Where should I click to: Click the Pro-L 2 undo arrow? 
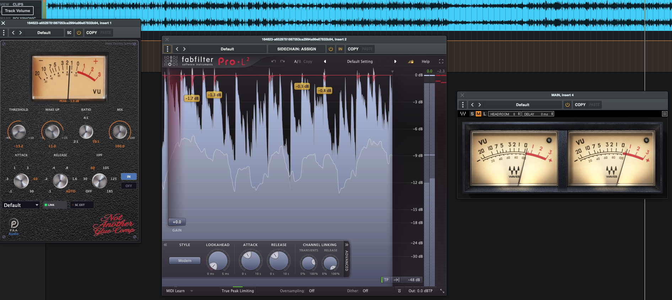pos(274,61)
